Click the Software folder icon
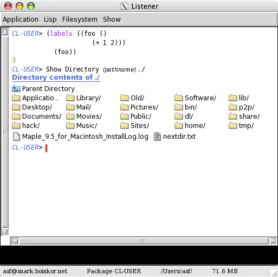This screenshot has height=277, width=278. point(178,98)
